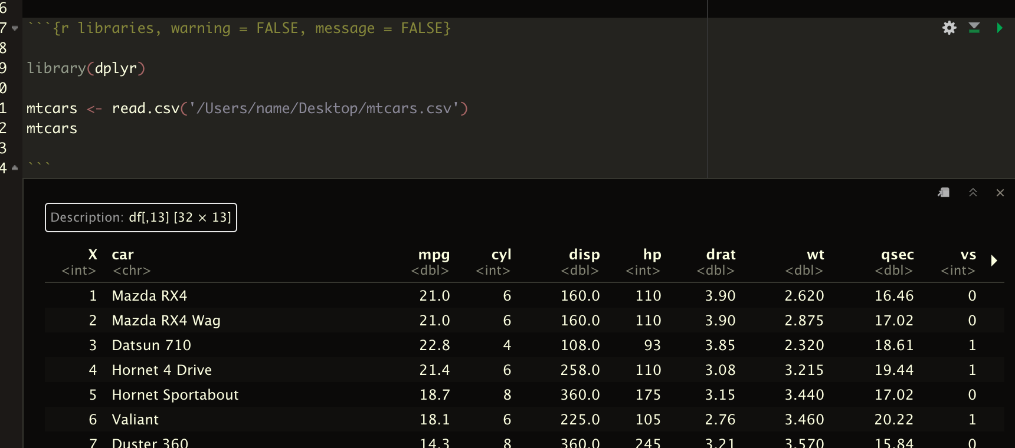
Task: Click disp value 258.0
Action: pyautogui.click(x=580, y=370)
